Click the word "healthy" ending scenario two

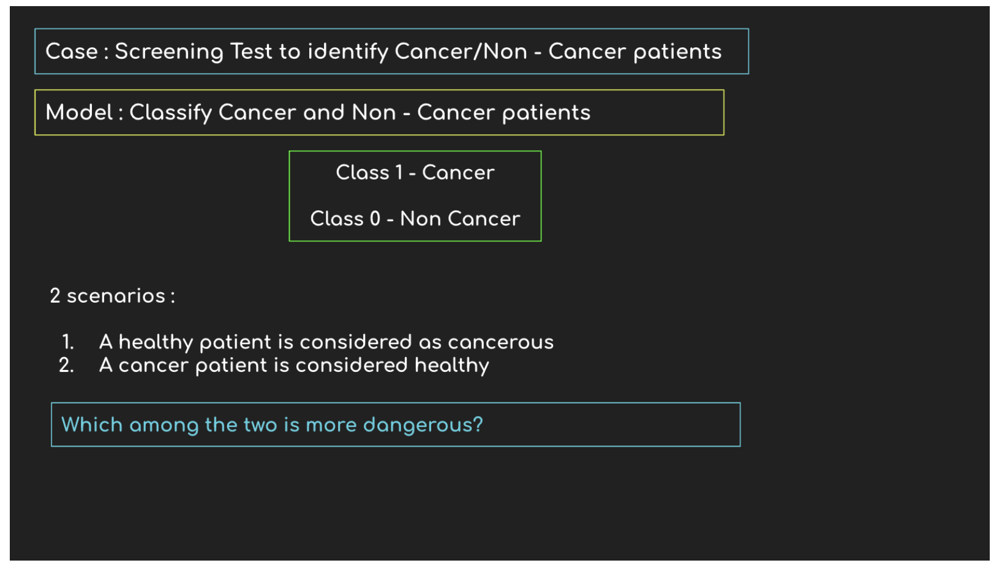[451, 365]
